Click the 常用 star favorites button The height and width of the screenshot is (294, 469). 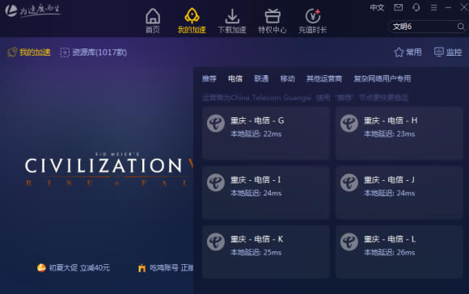pos(408,52)
